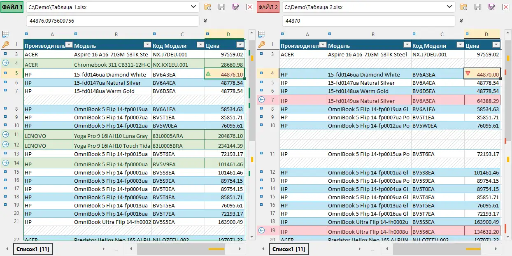Click the key icon beside row 1 in File 1
The height and width of the screenshot is (256, 512).
6,44
